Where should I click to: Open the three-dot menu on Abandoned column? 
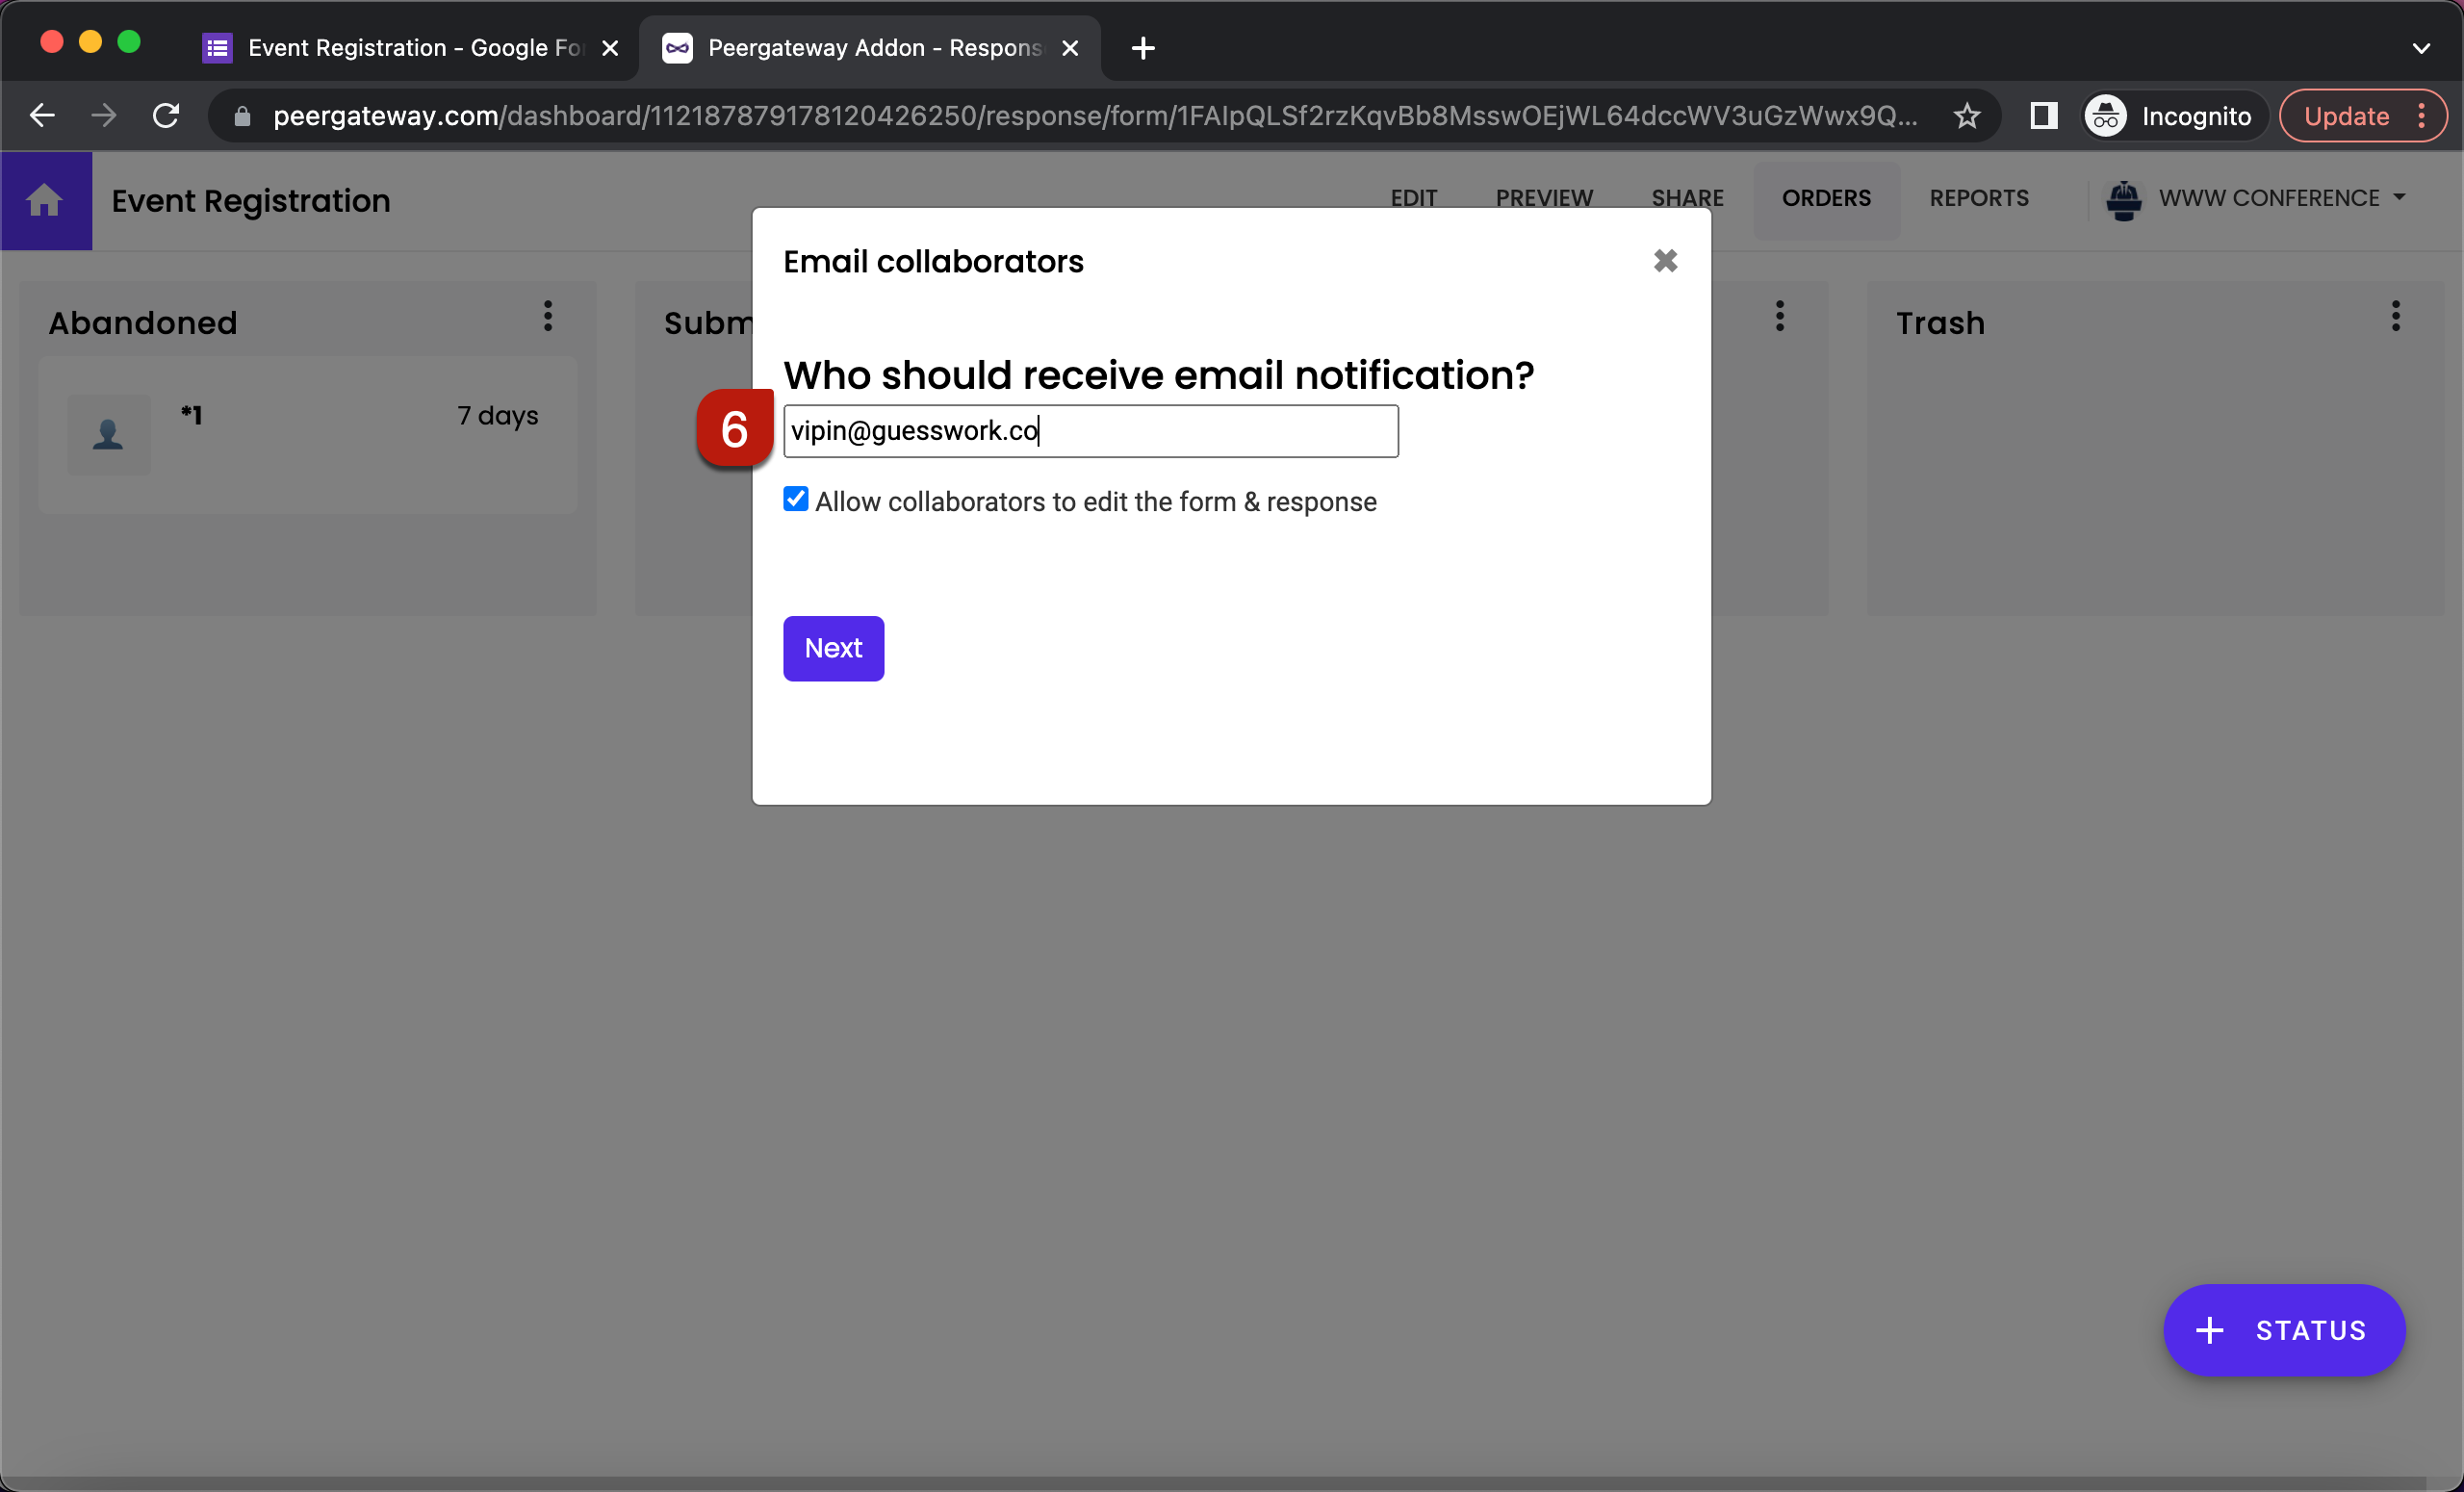click(x=547, y=317)
